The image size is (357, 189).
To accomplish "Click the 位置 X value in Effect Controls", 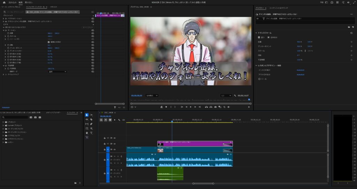I will 50,33.
